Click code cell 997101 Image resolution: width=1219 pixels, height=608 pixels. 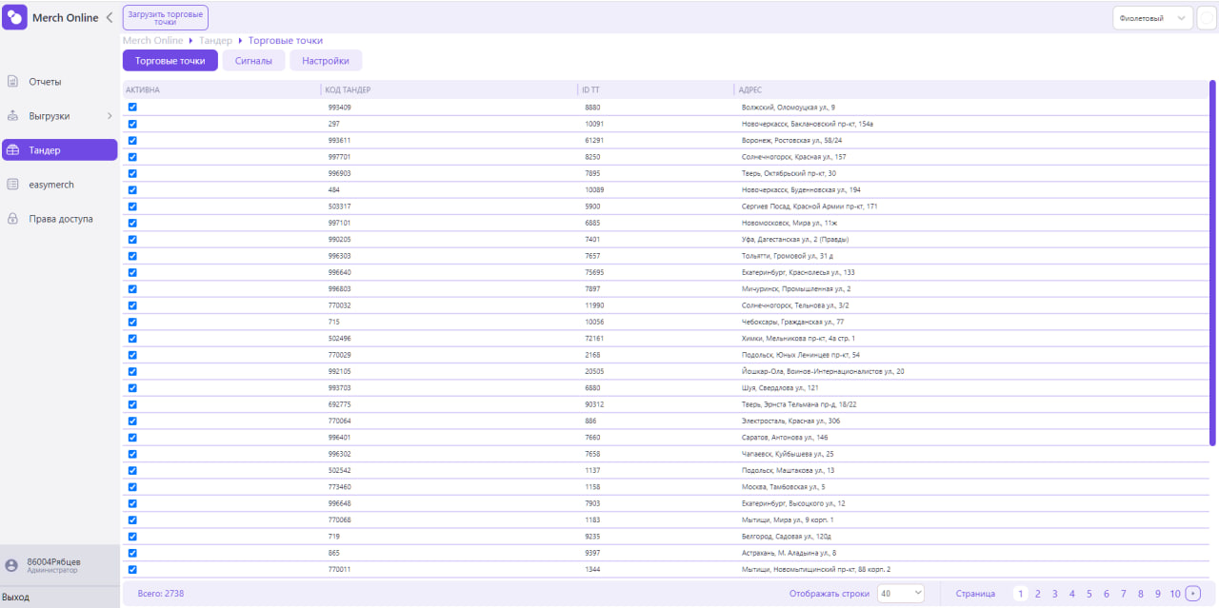340,223
